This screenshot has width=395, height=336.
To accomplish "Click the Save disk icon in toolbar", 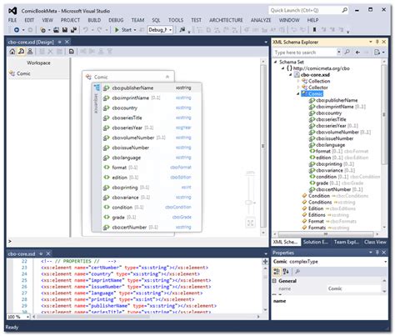I will [x=65, y=30].
